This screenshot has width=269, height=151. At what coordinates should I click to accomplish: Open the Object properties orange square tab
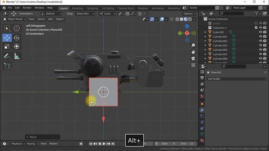[202, 104]
